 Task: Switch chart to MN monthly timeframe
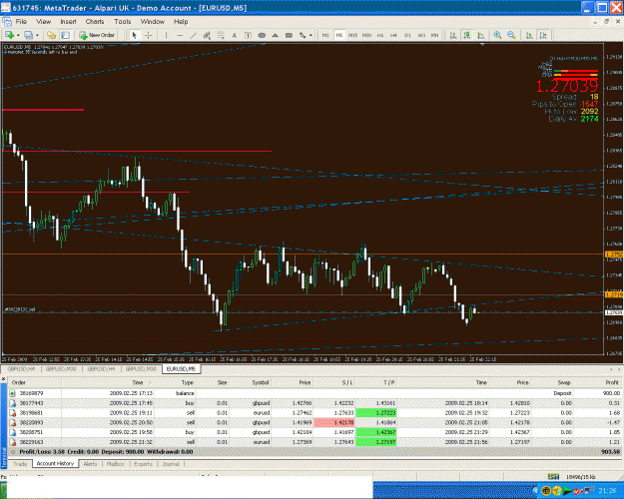coord(435,35)
